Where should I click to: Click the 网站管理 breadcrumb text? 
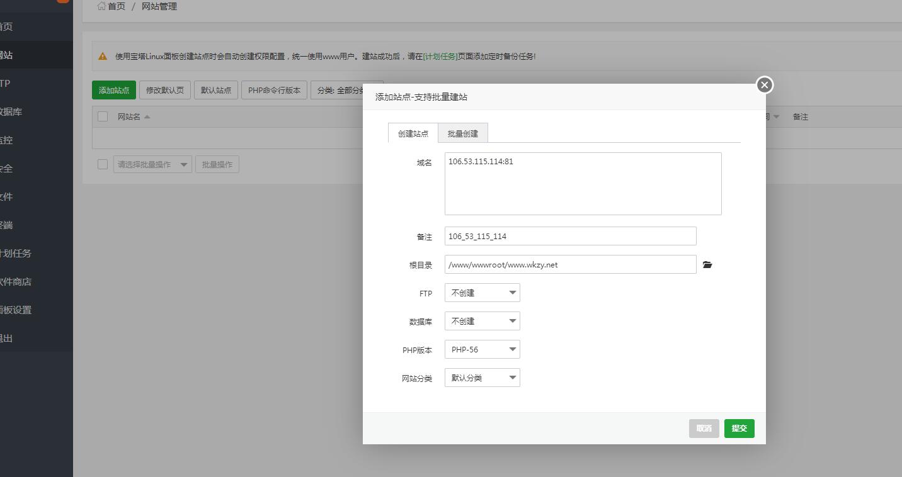[159, 6]
